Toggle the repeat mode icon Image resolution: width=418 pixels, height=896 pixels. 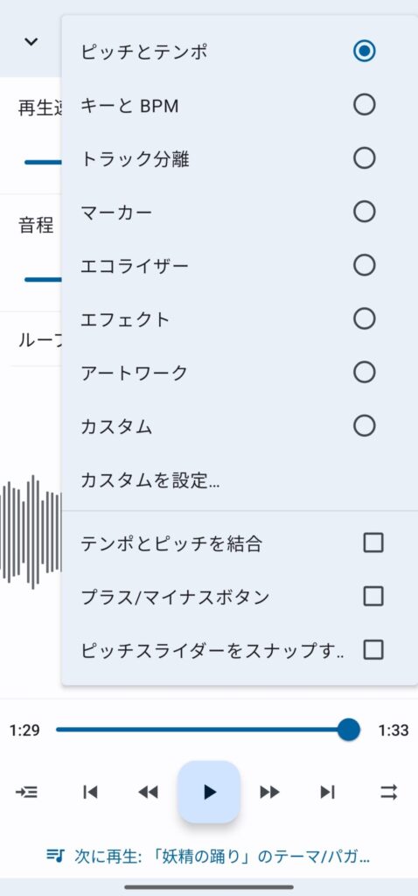pos(389,791)
